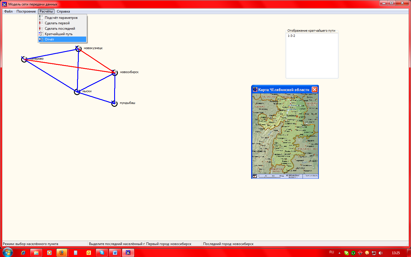
Task: Select the Мундыбаш node marker
Action: point(114,103)
